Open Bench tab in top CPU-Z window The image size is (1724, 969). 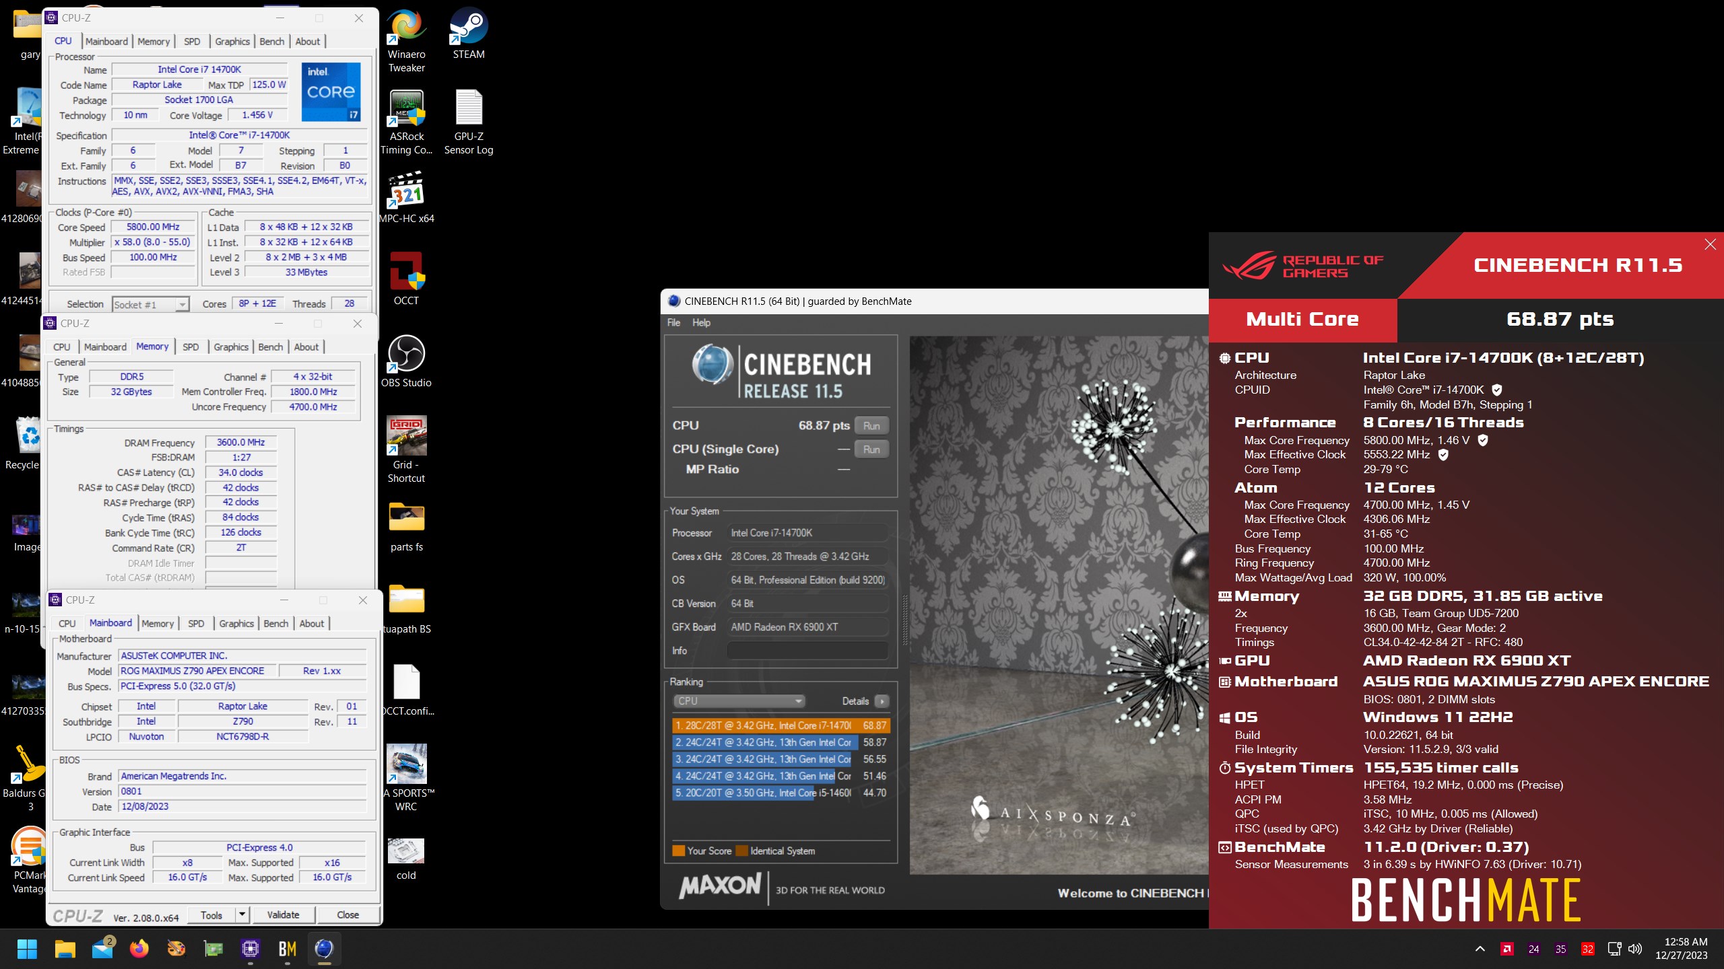click(x=272, y=41)
